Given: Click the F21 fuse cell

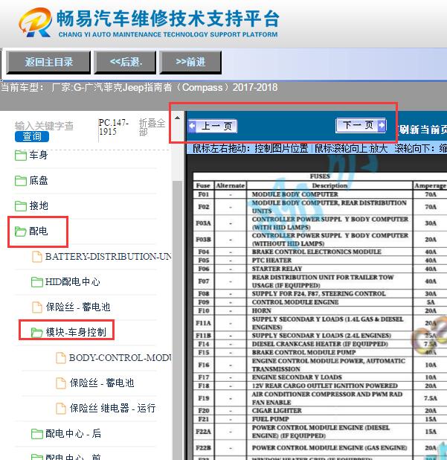Looking at the screenshot, I should (204, 419).
